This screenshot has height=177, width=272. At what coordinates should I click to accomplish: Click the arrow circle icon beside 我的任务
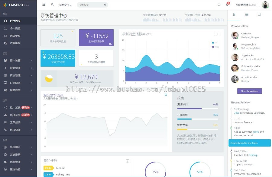click(x=128, y=161)
